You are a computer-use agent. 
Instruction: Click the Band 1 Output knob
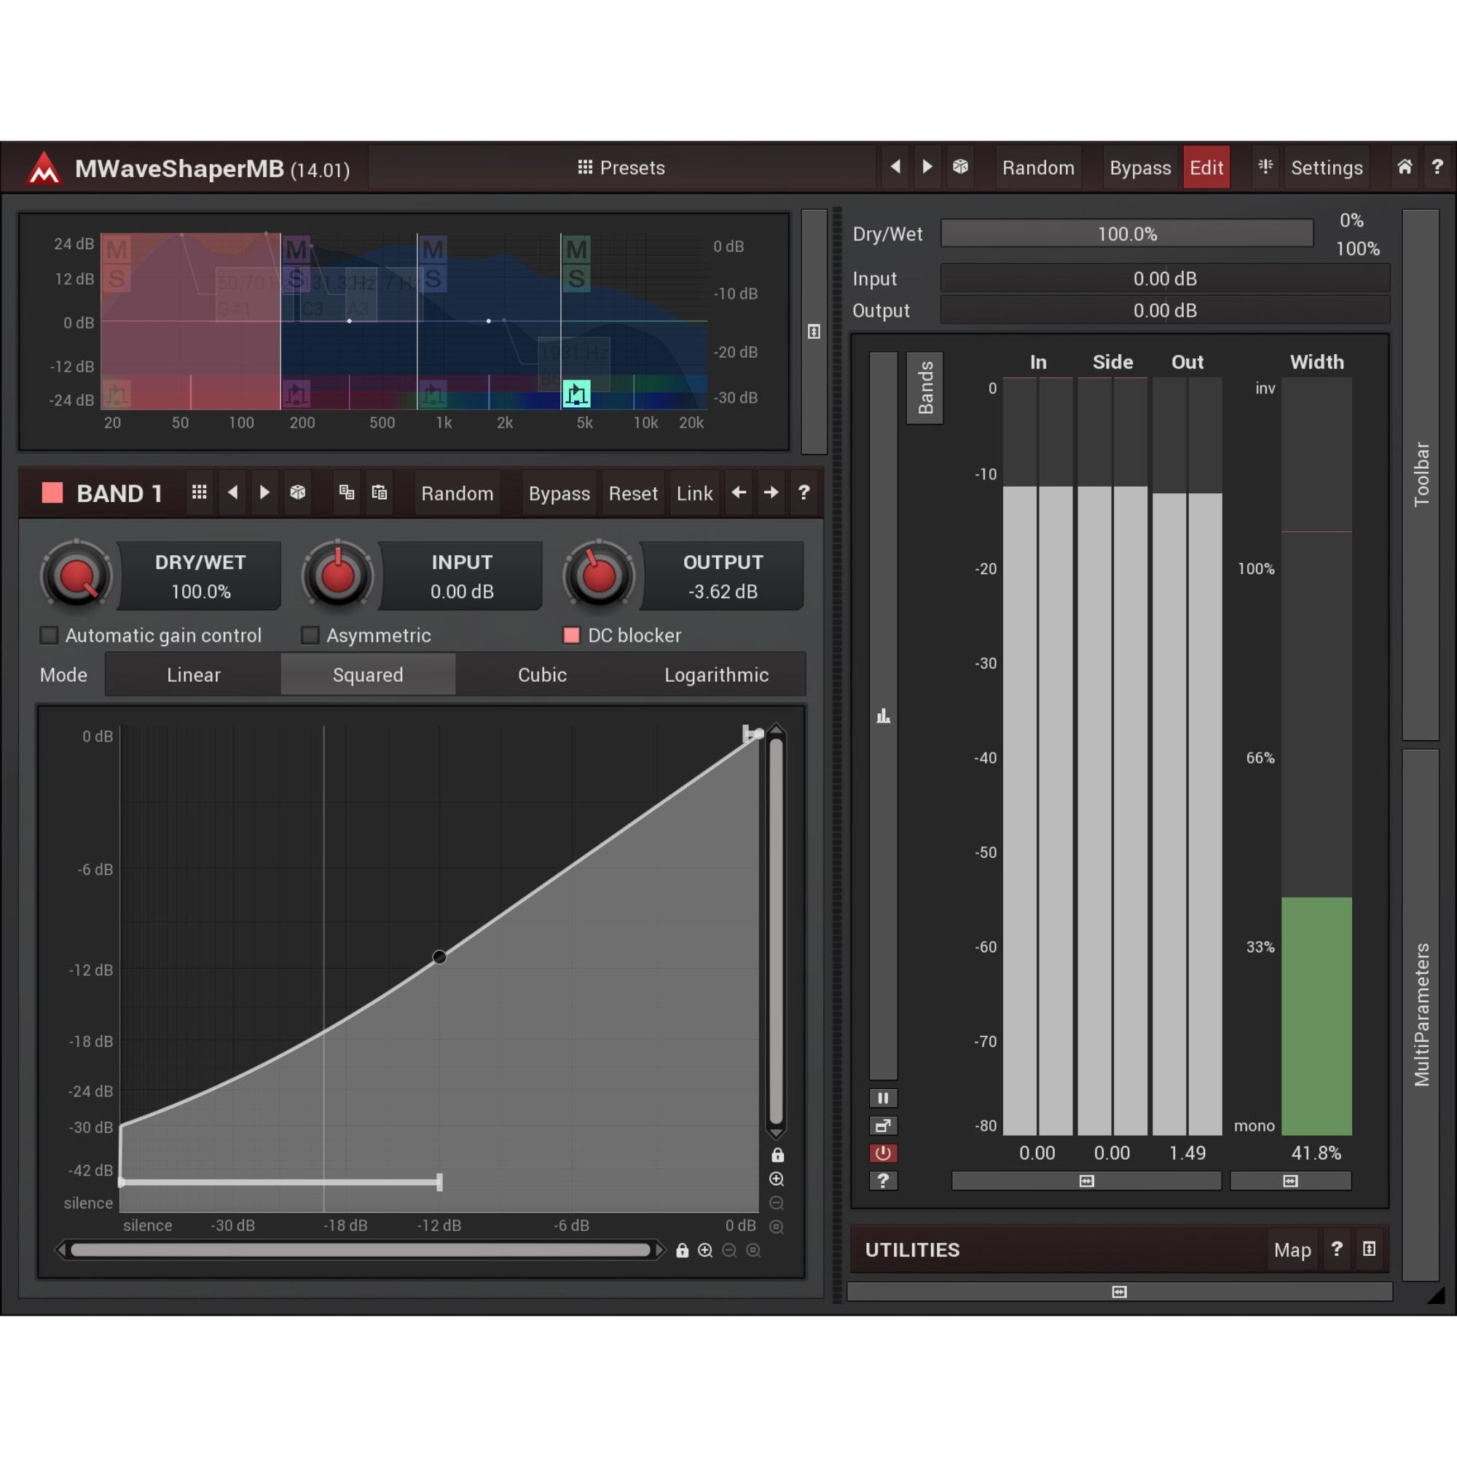[600, 576]
